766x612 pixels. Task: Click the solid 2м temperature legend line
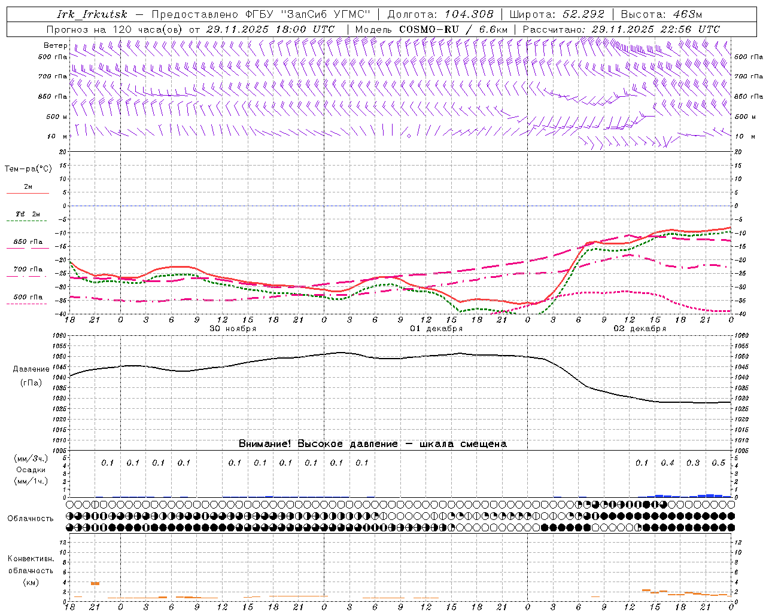[28, 193]
